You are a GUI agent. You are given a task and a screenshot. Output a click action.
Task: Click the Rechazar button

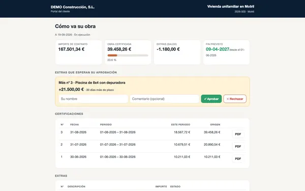pyautogui.click(x=235, y=99)
